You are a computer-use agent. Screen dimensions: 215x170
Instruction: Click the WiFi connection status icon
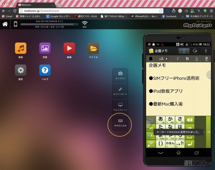pyautogui.click(x=85, y=24)
